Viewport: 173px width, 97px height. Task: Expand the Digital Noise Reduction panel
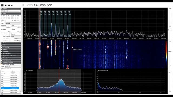point(11,56)
